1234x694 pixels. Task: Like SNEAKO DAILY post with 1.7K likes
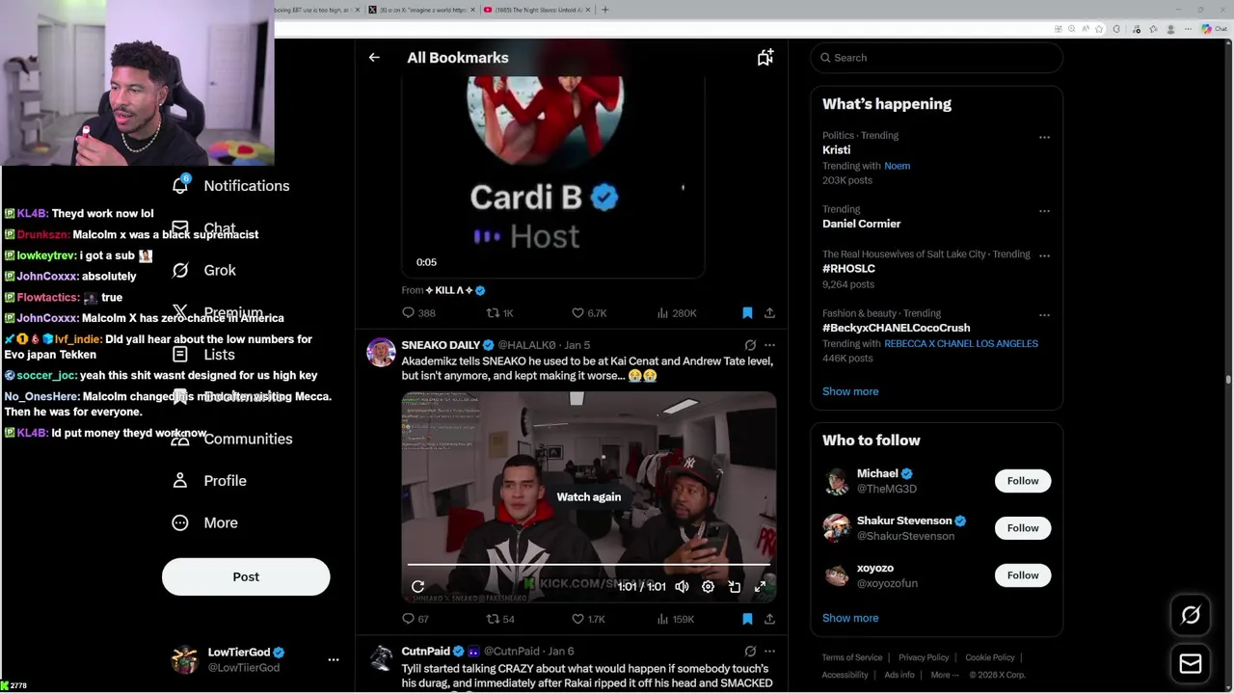pos(588,619)
